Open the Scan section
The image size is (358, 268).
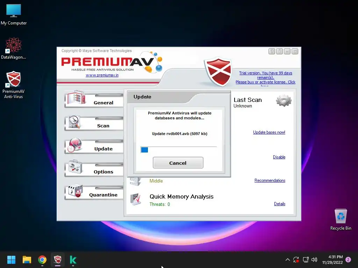pyautogui.click(x=94, y=123)
